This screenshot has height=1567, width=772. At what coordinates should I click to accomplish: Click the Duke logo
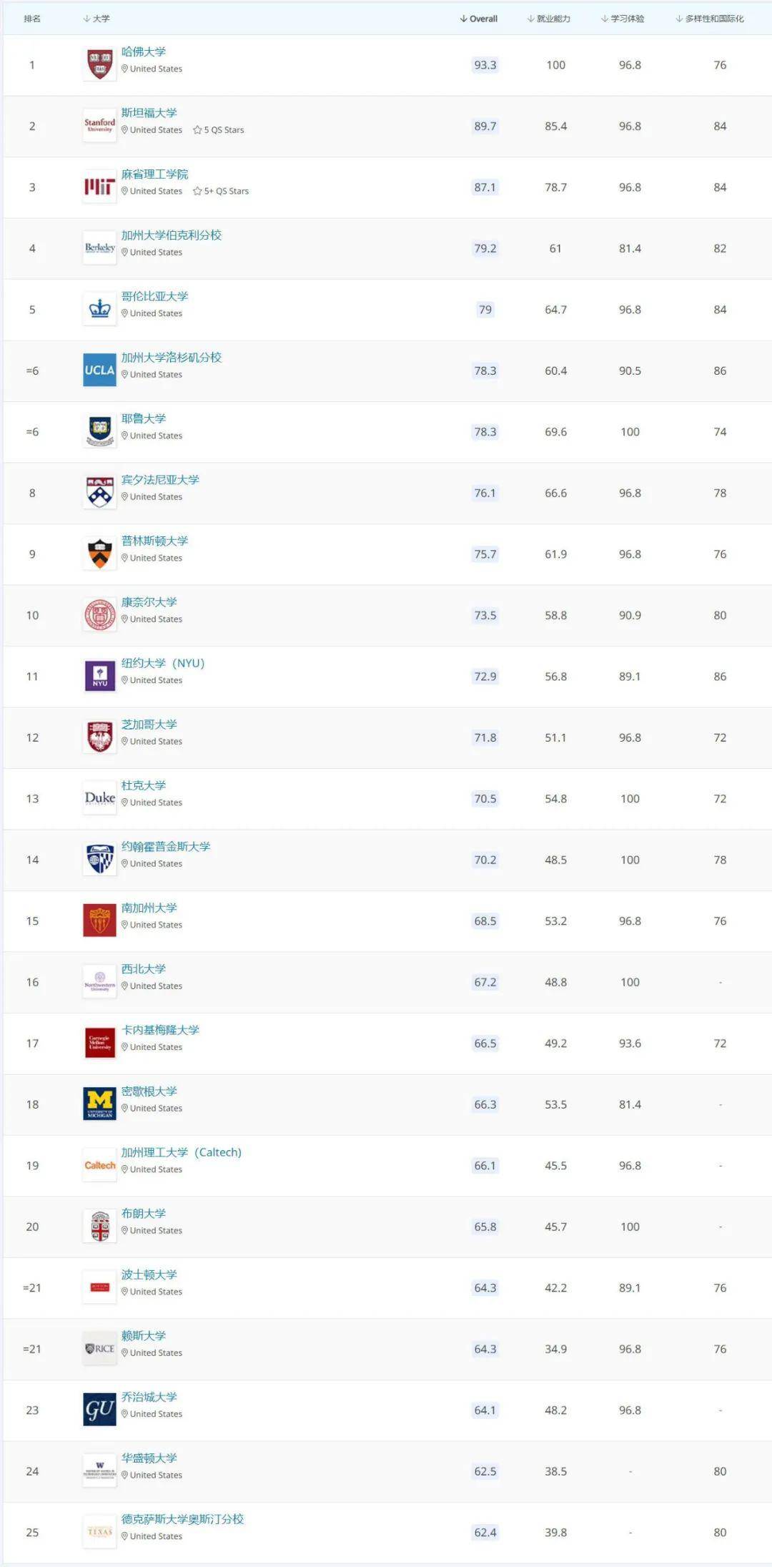(99, 798)
